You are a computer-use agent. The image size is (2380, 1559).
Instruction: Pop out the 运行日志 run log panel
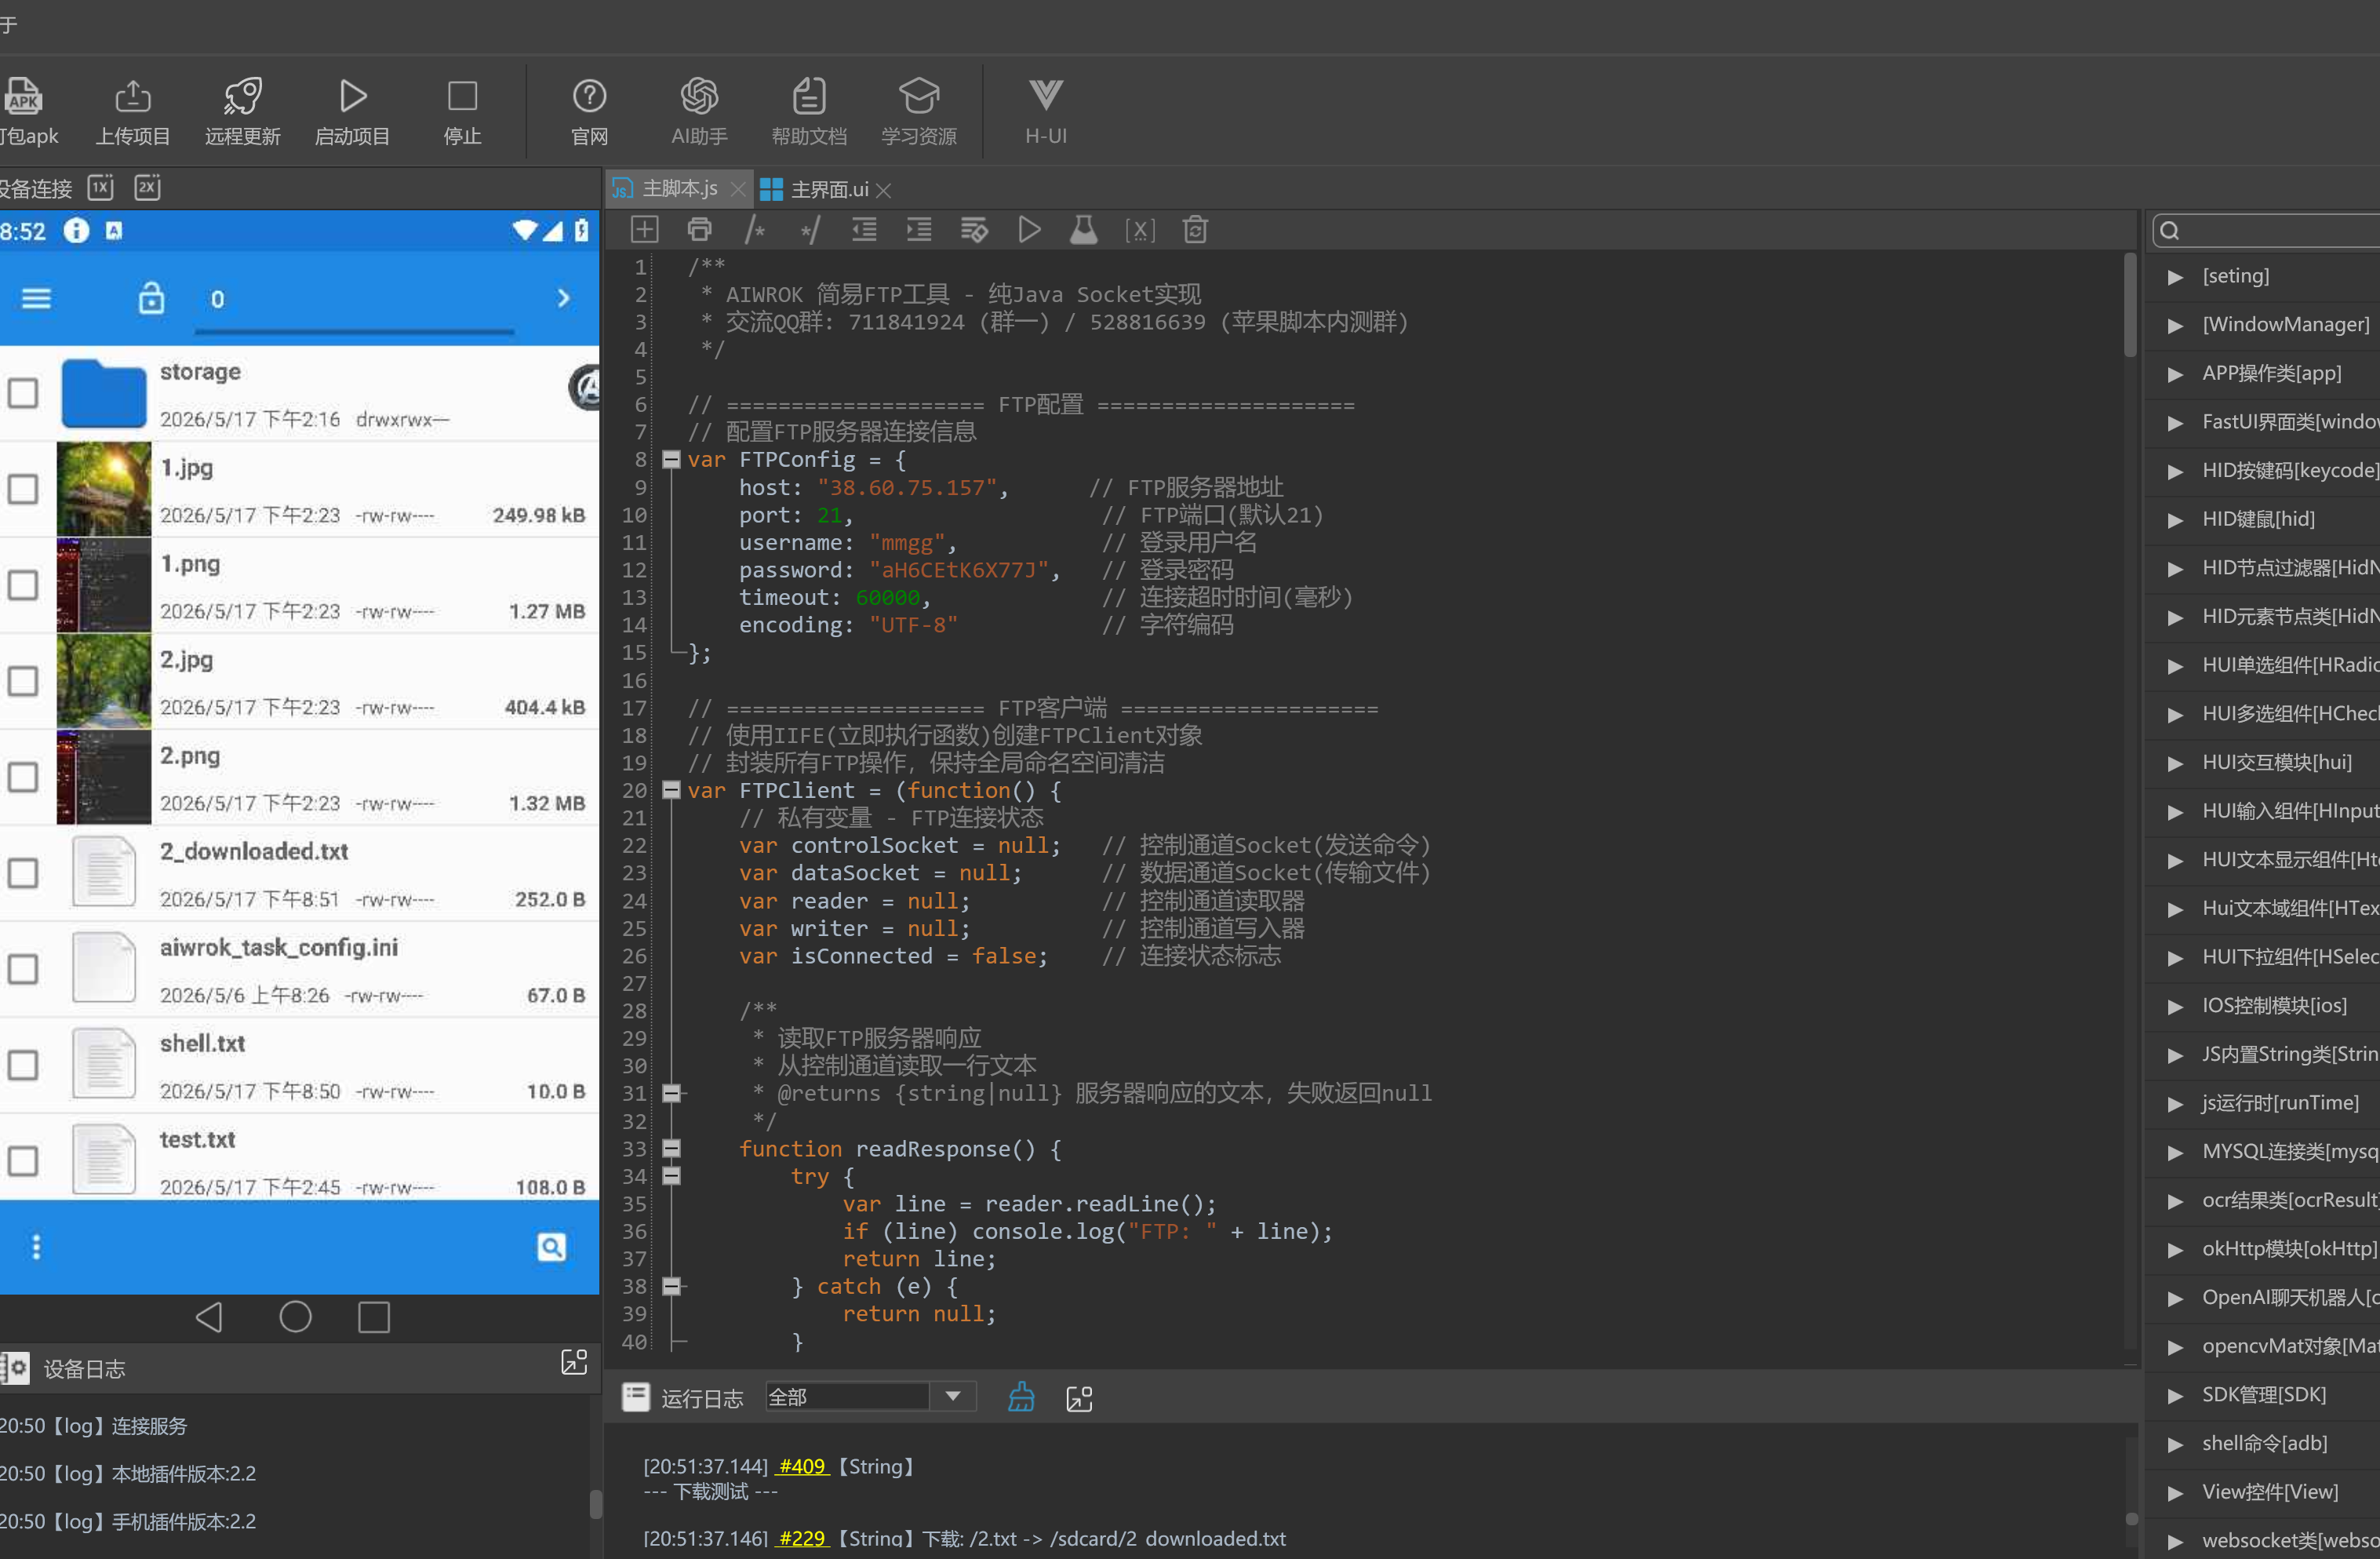tap(1079, 1398)
